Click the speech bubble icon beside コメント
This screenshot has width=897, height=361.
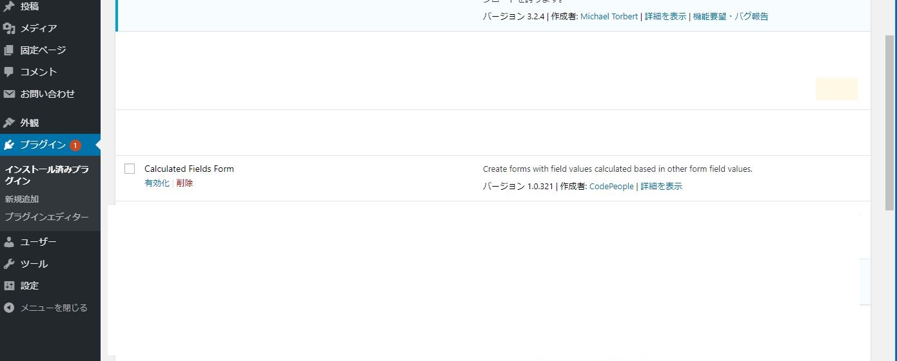point(9,72)
